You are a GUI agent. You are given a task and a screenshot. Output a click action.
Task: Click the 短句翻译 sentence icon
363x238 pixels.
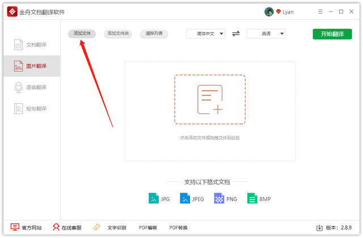tap(18, 109)
